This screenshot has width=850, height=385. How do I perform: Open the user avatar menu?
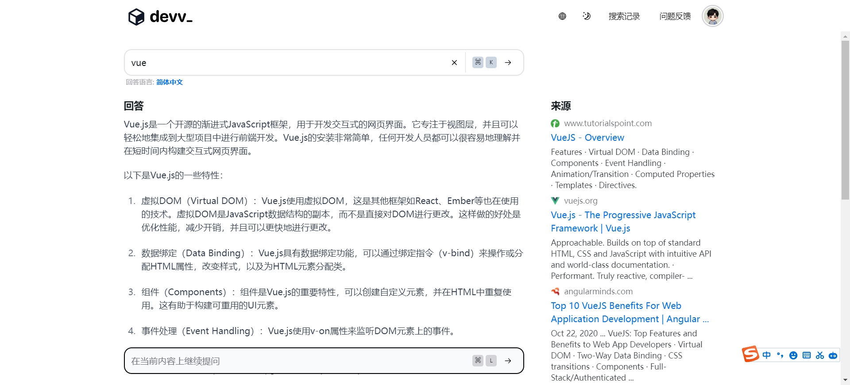713,16
